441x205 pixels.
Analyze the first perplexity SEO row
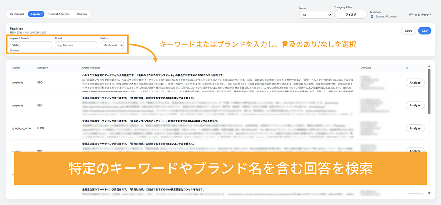click(x=415, y=83)
